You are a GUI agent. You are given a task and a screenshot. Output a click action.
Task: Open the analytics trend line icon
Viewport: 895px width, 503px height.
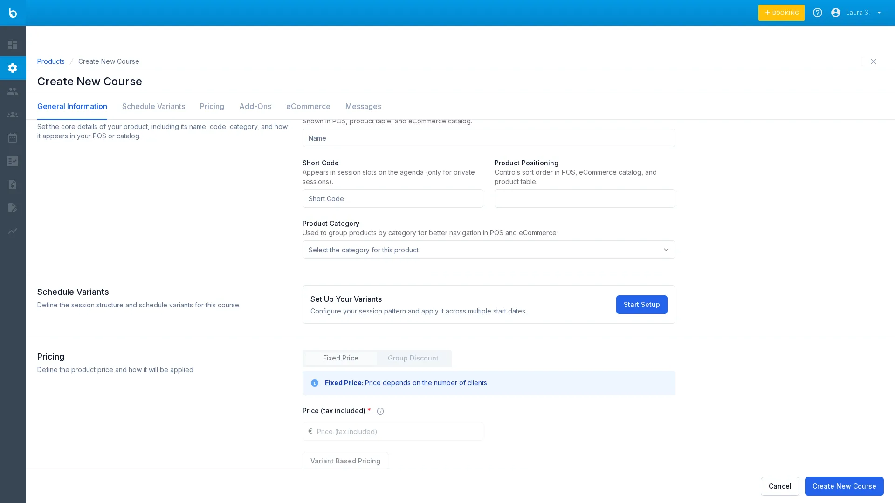click(x=13, y=231)
